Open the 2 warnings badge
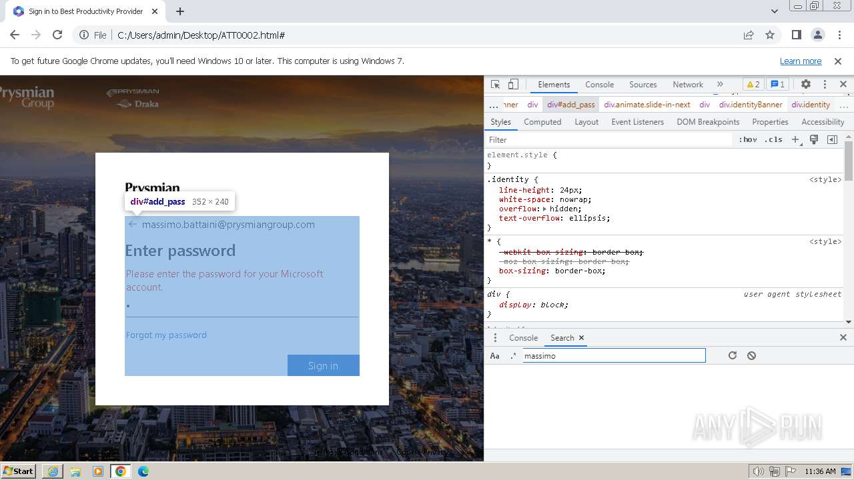This screenshot has height=480, width=854. (x=753, y=85)
